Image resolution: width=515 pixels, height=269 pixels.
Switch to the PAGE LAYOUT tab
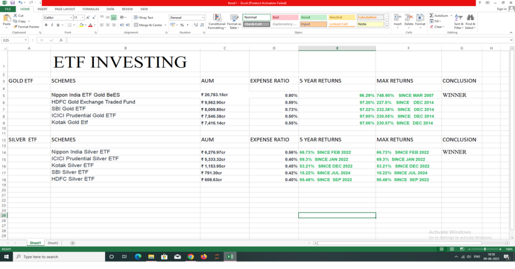coord(65,9)
